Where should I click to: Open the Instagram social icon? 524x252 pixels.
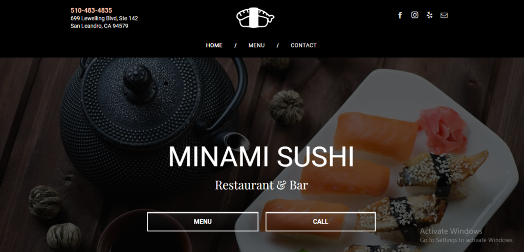414,15
